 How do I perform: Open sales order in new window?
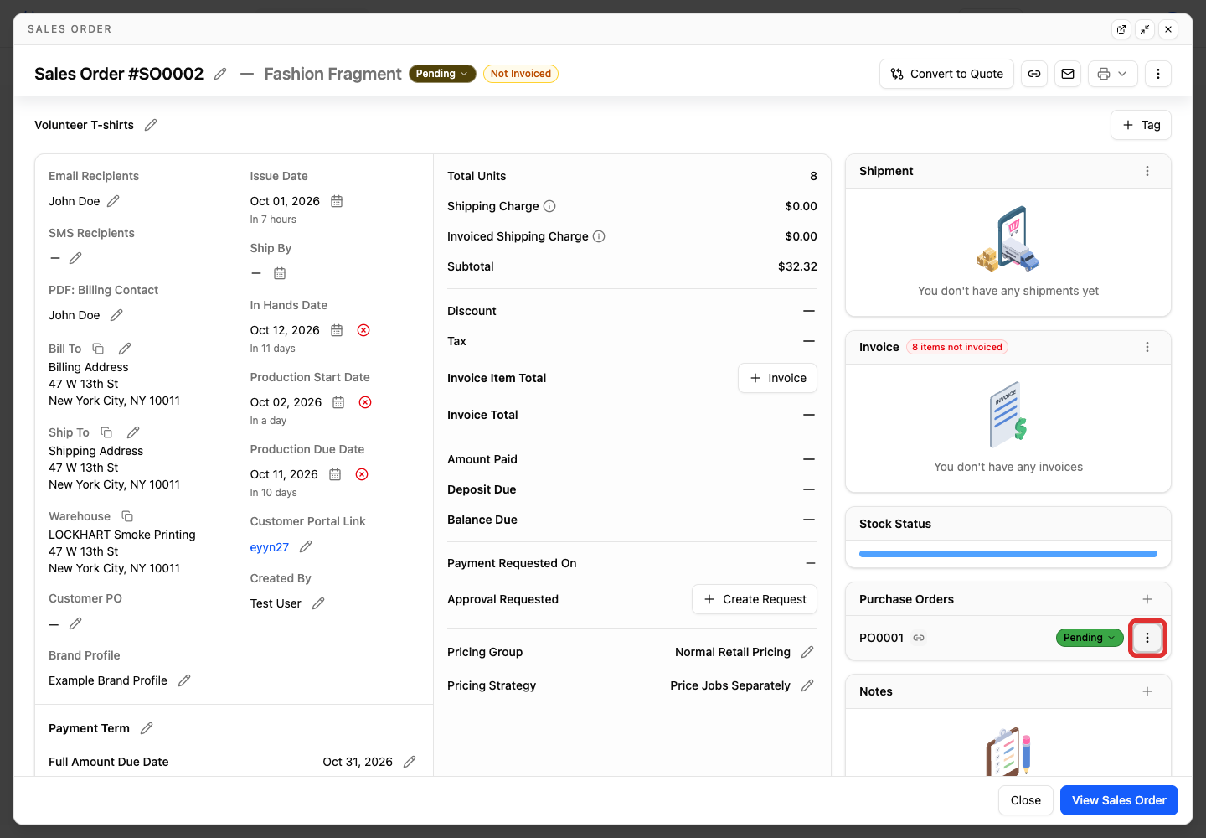coord(1121,29)
